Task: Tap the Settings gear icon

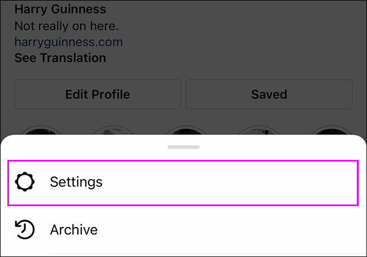Action: click(25, 182)
